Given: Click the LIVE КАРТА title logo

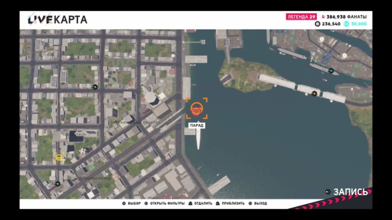Looking at the screenshot, I should 57,20.
